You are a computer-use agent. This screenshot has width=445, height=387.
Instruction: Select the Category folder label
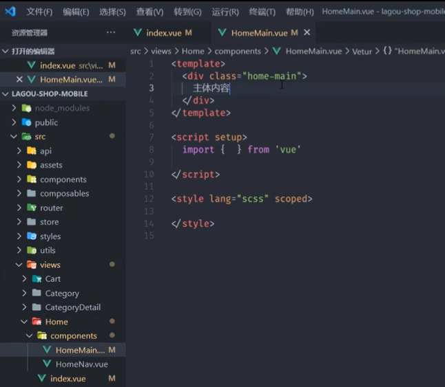click(62, 294)
